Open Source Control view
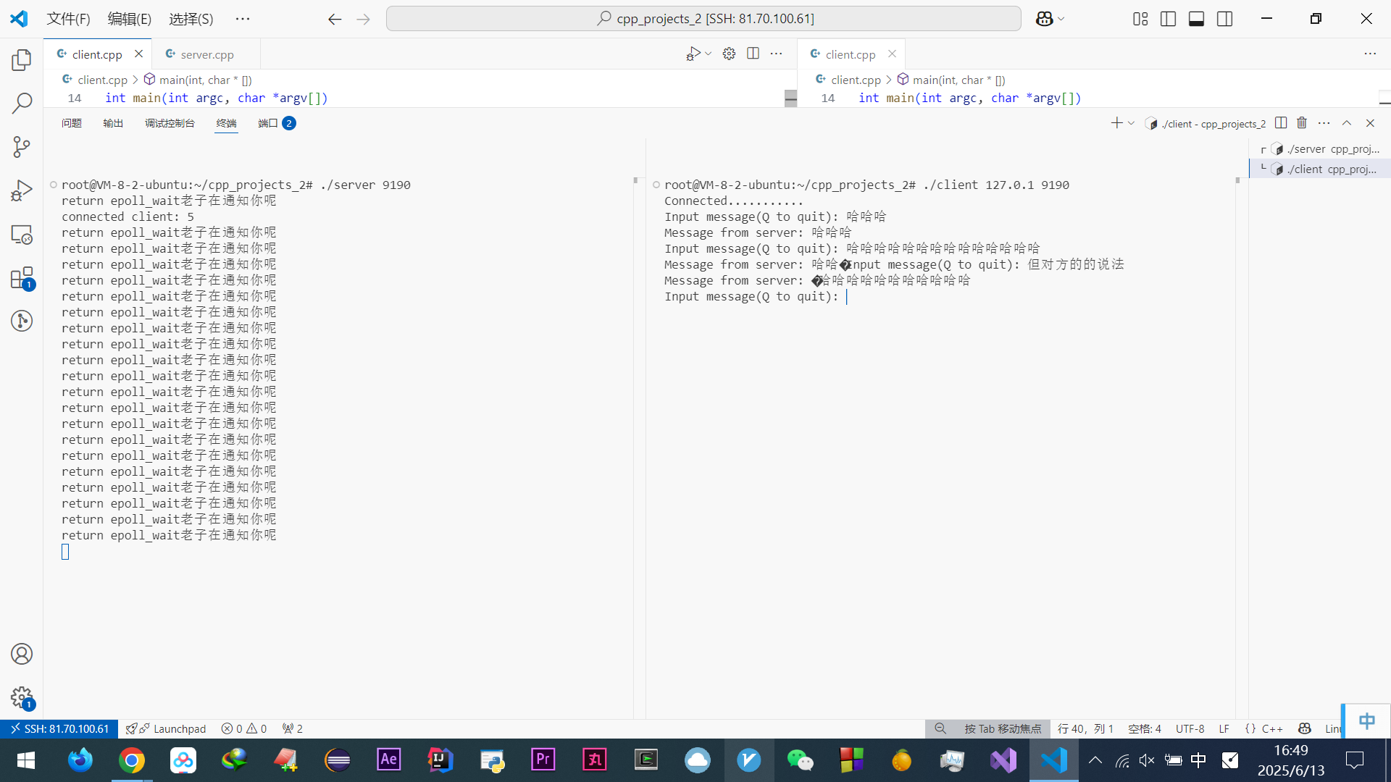 click(22, 147)
